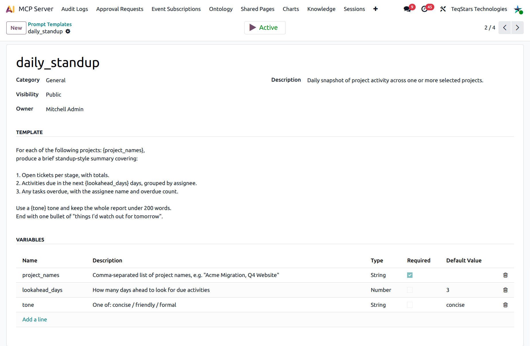
Task: Open the Audit Logs menu
Action: point(74,9)
